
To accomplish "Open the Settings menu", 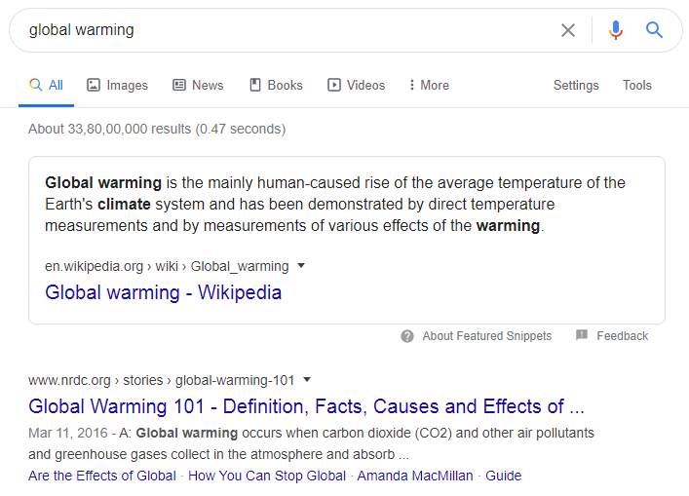I will 576,85.
